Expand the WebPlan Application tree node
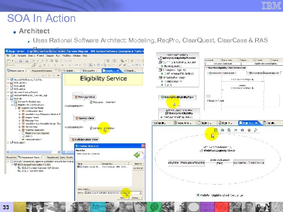This screenshot has height=212, width=283. [x=20, y=130]
